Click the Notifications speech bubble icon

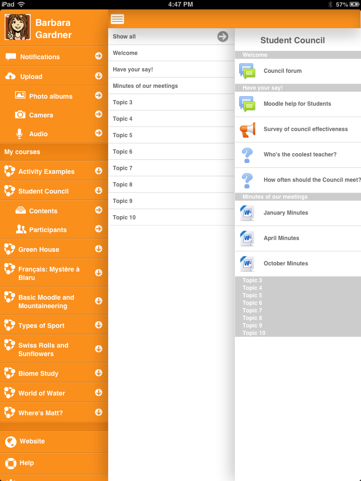pyautogui.click(x=11, y=57)
